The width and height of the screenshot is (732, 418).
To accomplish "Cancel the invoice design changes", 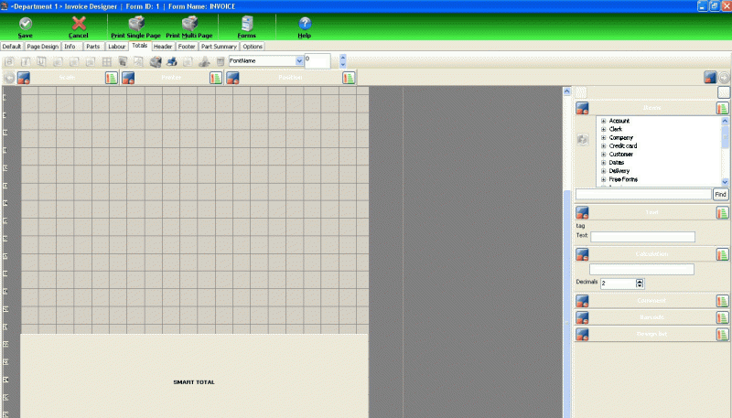I will point(79,27).
